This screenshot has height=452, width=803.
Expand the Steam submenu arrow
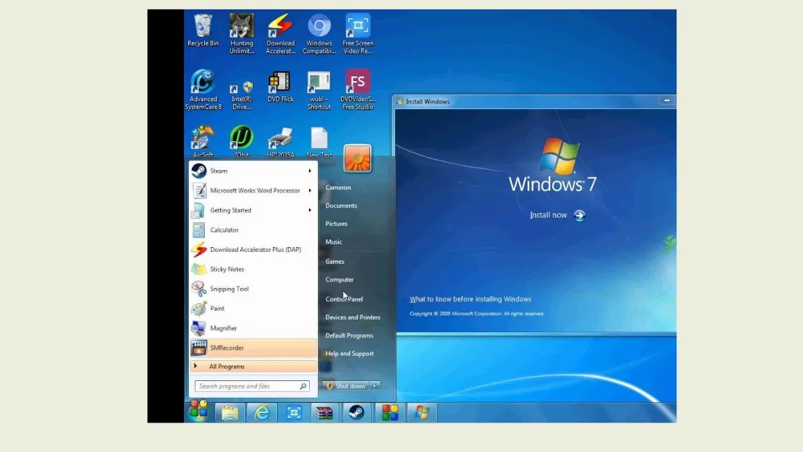(310, 171)
